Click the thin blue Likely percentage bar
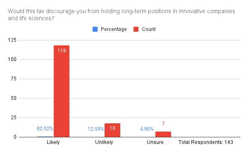Viewport: 248px width, 153px height. (x=45, y=137)
